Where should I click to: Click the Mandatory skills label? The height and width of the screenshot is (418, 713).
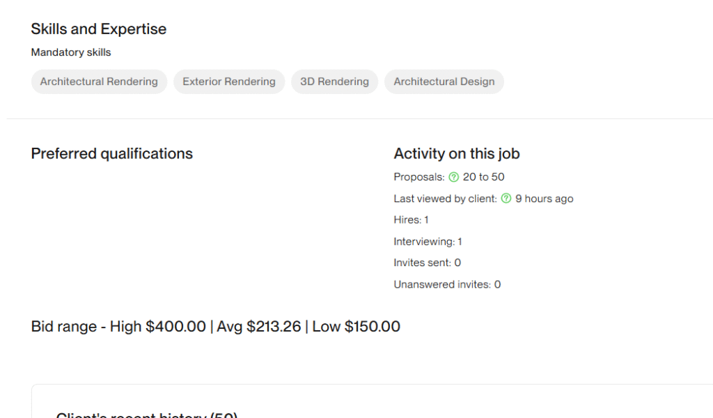point(71,52)
